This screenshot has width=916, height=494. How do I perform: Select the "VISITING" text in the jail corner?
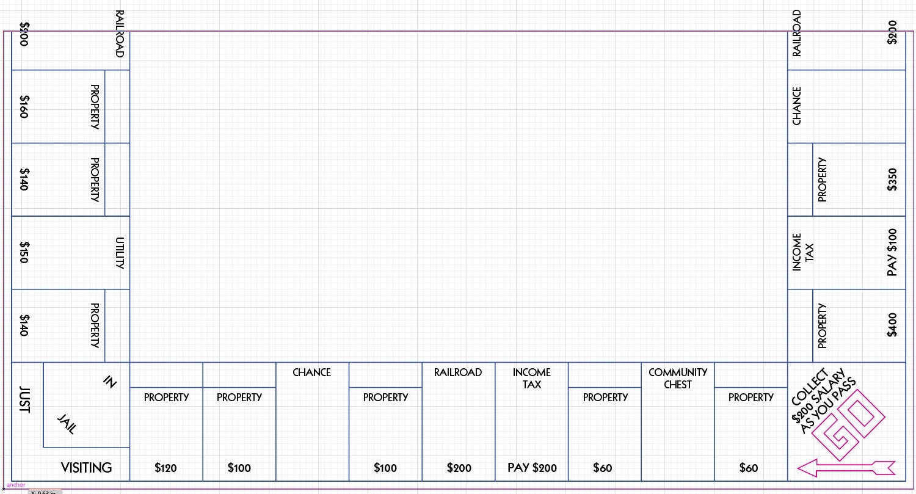point(86,468)
